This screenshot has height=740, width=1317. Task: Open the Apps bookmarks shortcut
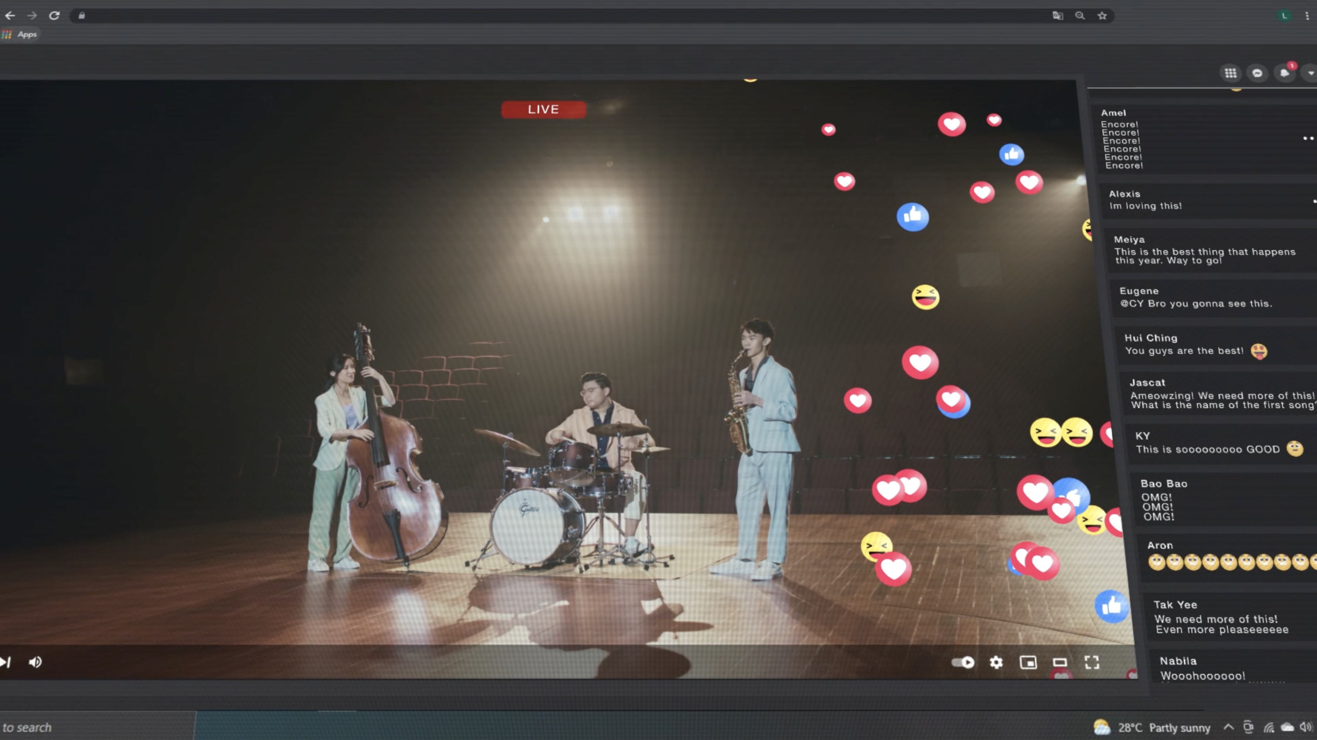point(20,34)
